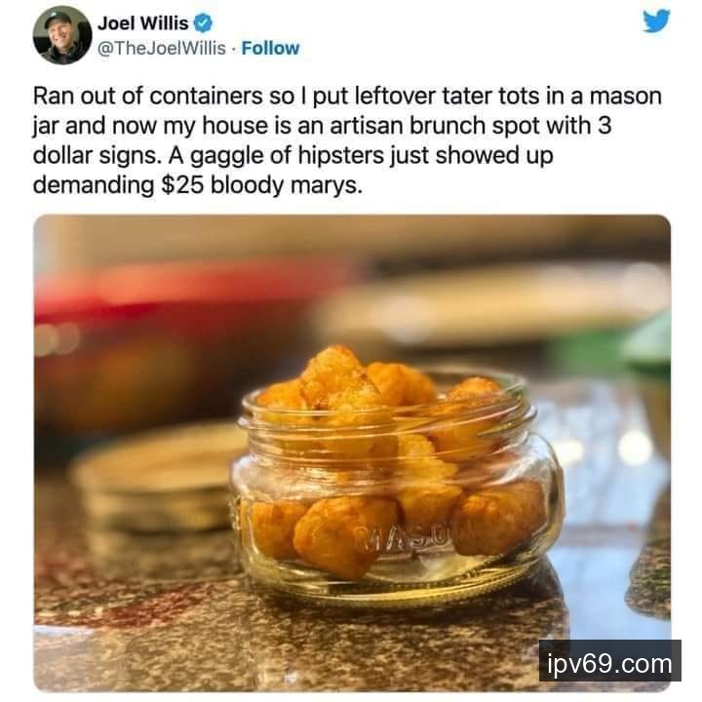Viewport: 702px width, 702px height.
Task: Open Joel Willis's profile avatar
Action: coord(62,35)
